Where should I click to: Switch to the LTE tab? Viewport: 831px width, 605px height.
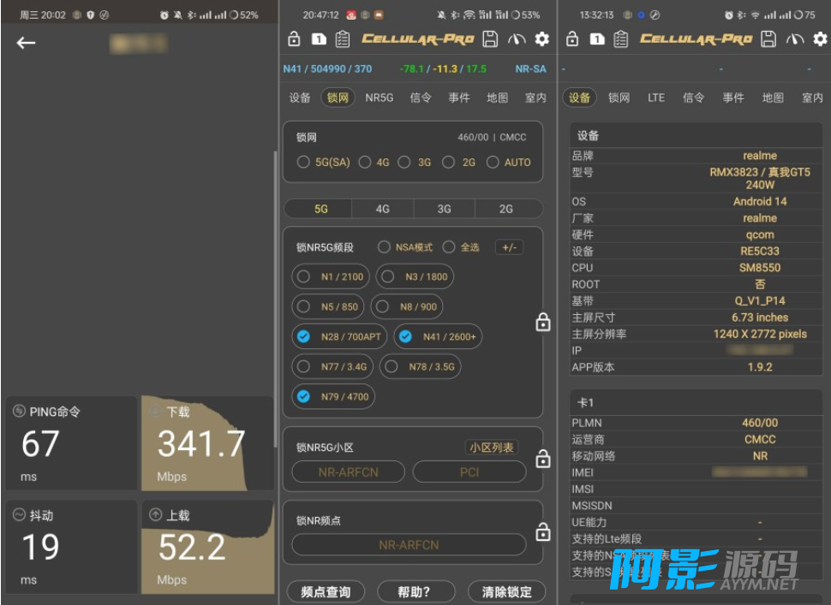(x=656, y=98)
